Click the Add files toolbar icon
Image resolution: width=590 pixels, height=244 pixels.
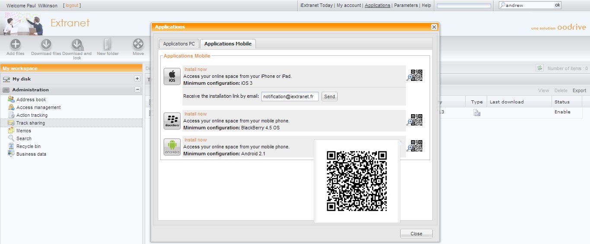pos(16,45)
